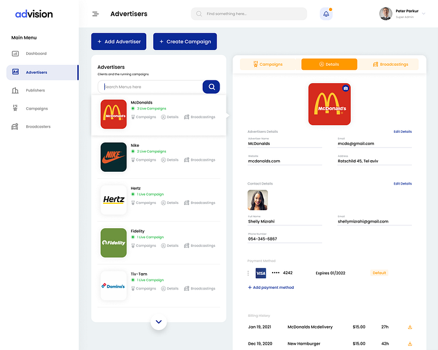438x350 pixels.
Task: Open Broadcastings for Tiv-Tam row
Action: click(200, 288)
